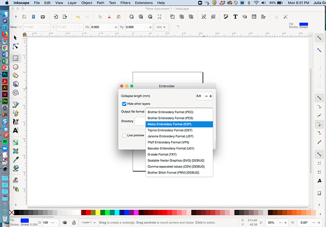
Task: Select the Rectangle tool
Action: [x=15, y=58]
